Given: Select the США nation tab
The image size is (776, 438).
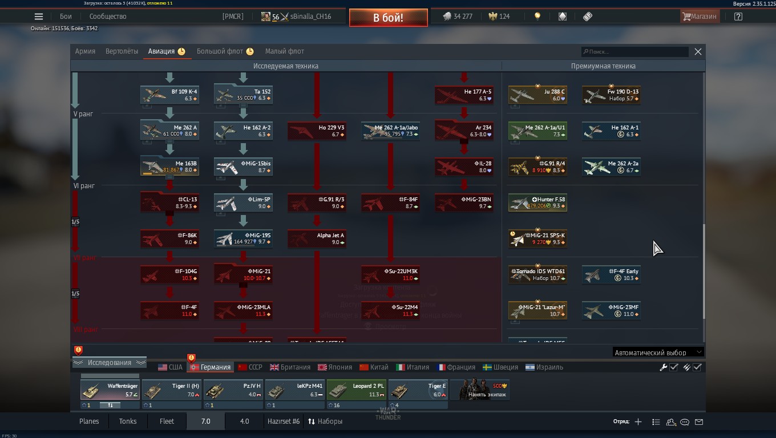Looking at the screenshot, I should (x=170, y=367).
